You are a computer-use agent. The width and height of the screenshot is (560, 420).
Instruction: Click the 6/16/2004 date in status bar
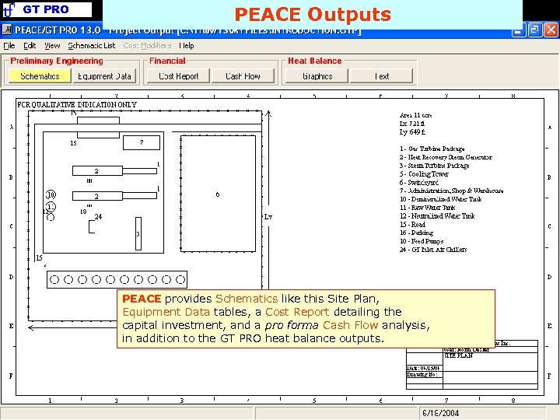point(440,413)
